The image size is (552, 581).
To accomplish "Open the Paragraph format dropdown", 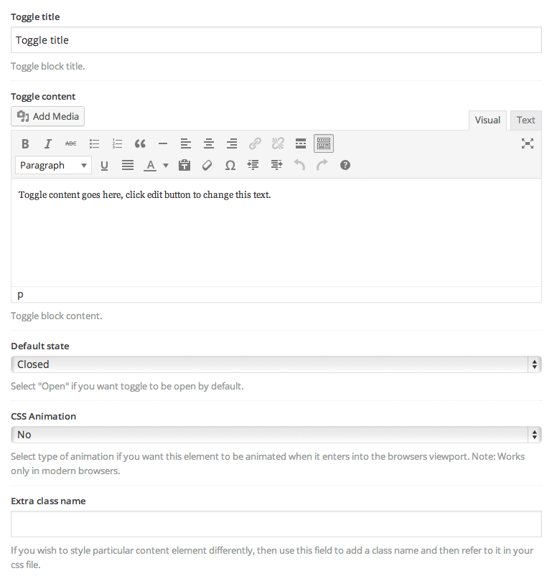I will click(53, 165).
